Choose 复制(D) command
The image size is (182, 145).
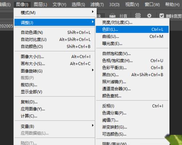coord(55,102)
